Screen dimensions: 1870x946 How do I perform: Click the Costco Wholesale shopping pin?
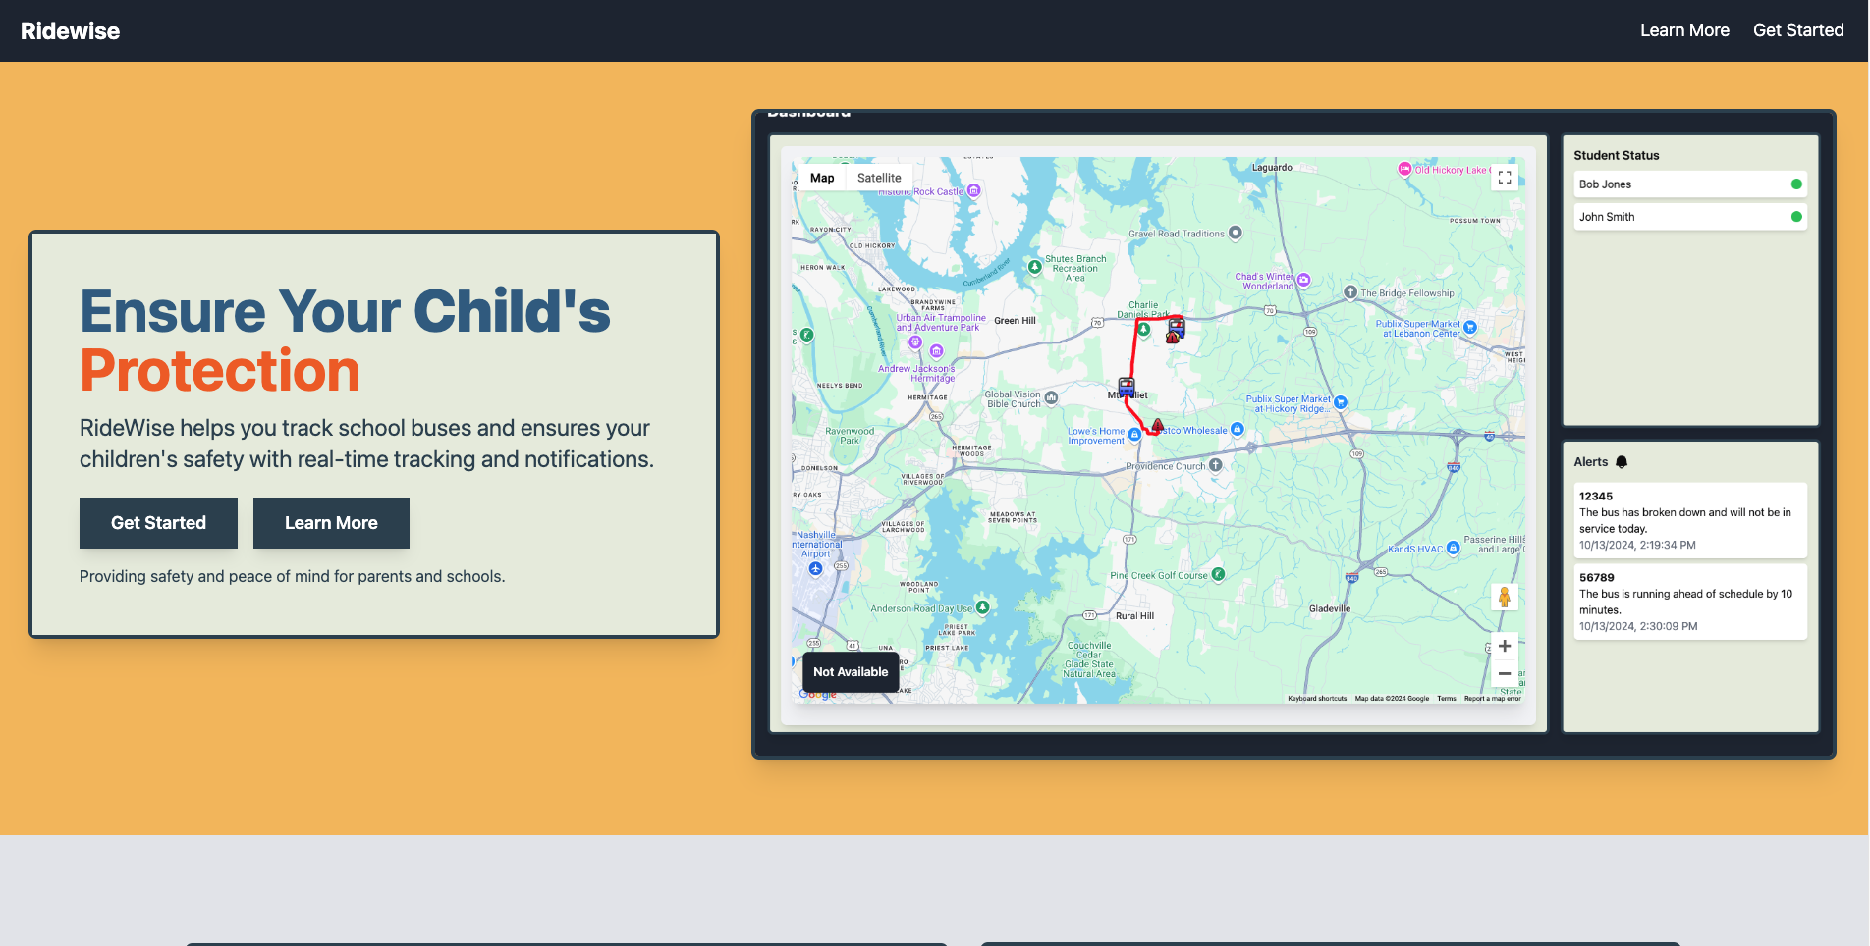1237,429
